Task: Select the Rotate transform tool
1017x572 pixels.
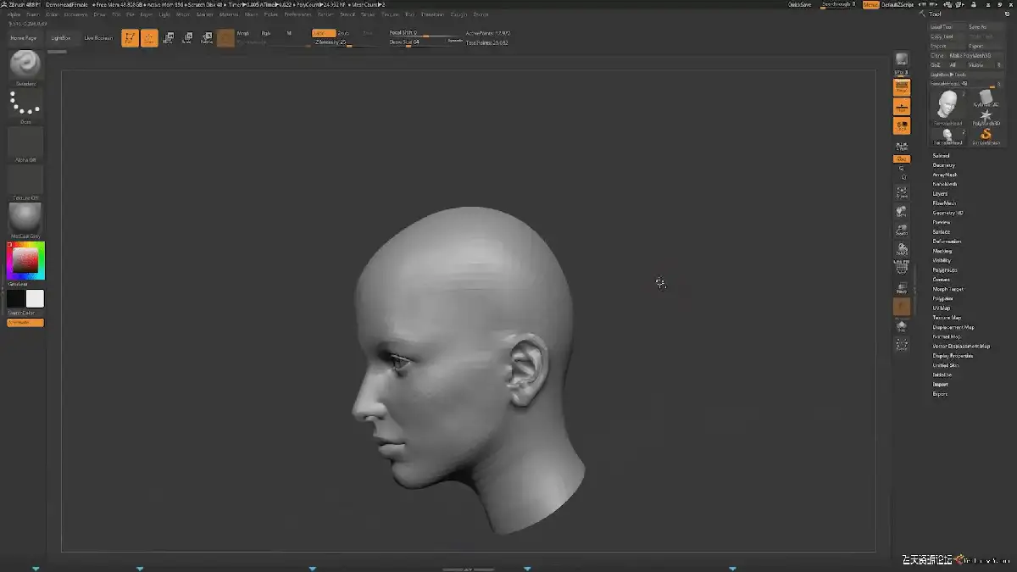Action: coord(207,38)
